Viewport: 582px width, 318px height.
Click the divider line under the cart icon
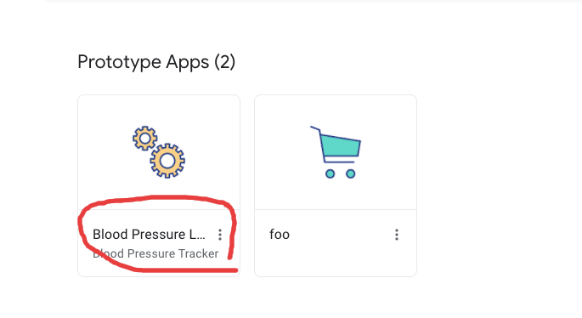pos(336,209)
